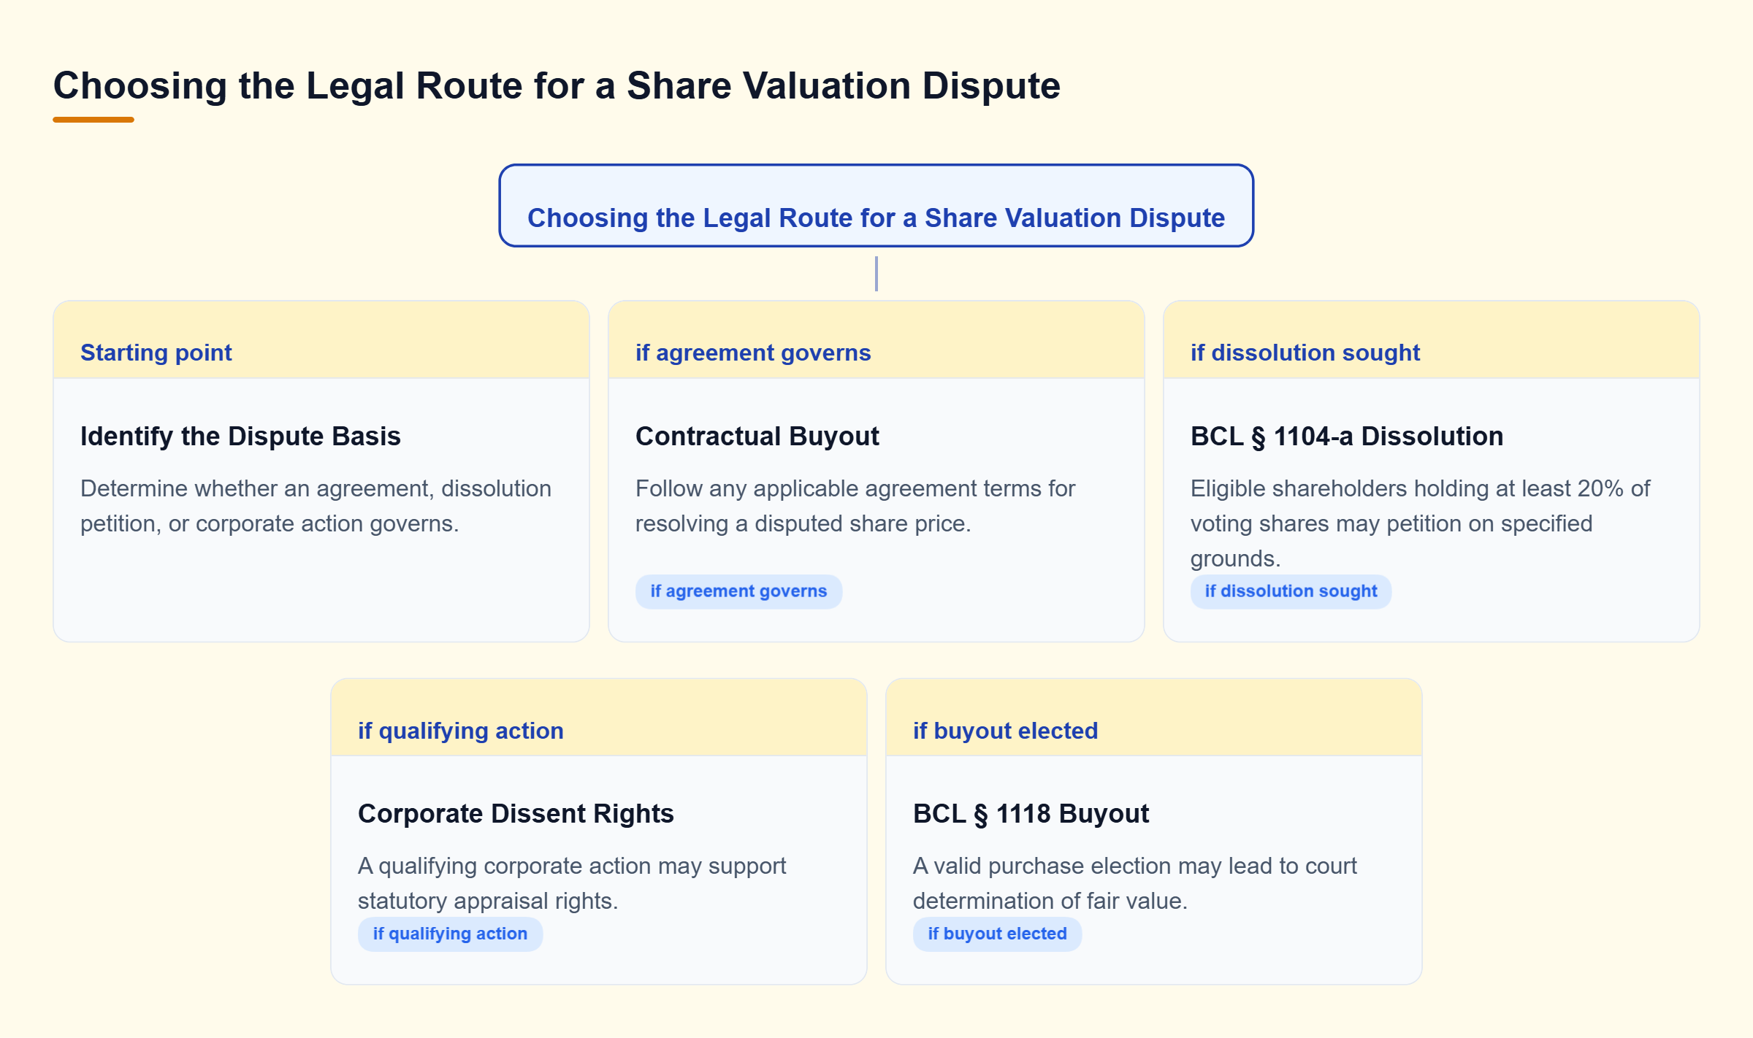The width and height of the screenshot is (1753, 1038).
Task: Select the 'Corporate Dissent Rights' heading
Action: [x=516, y=814]
